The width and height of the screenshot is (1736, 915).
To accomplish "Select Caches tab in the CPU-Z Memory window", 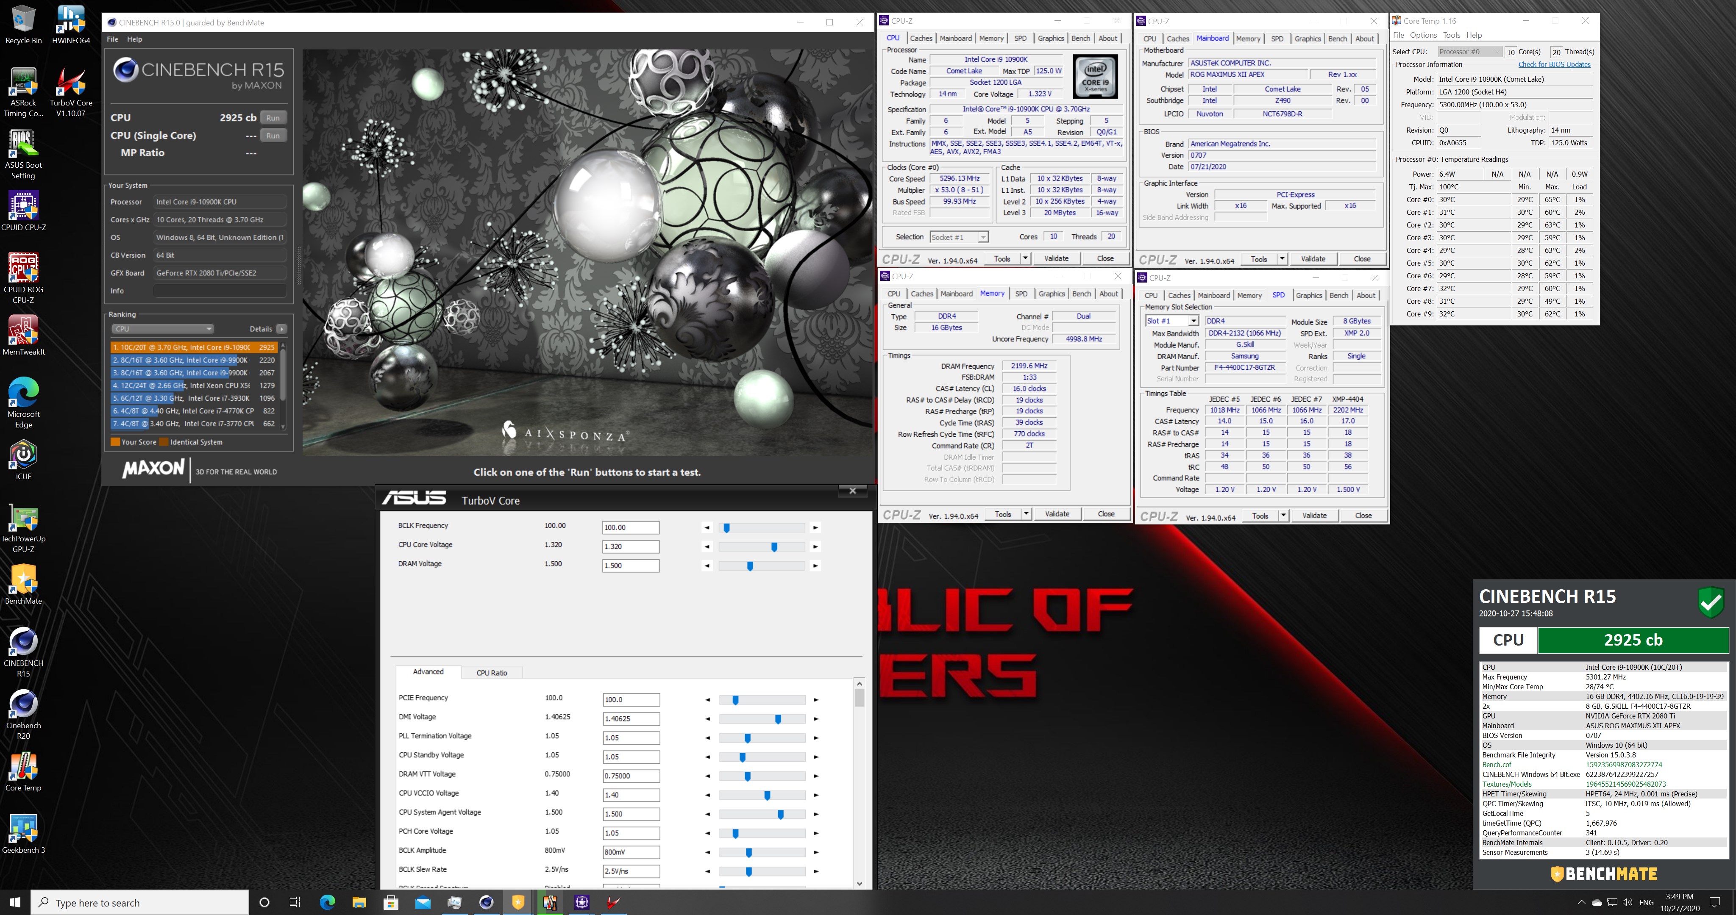I will [921, 294].
